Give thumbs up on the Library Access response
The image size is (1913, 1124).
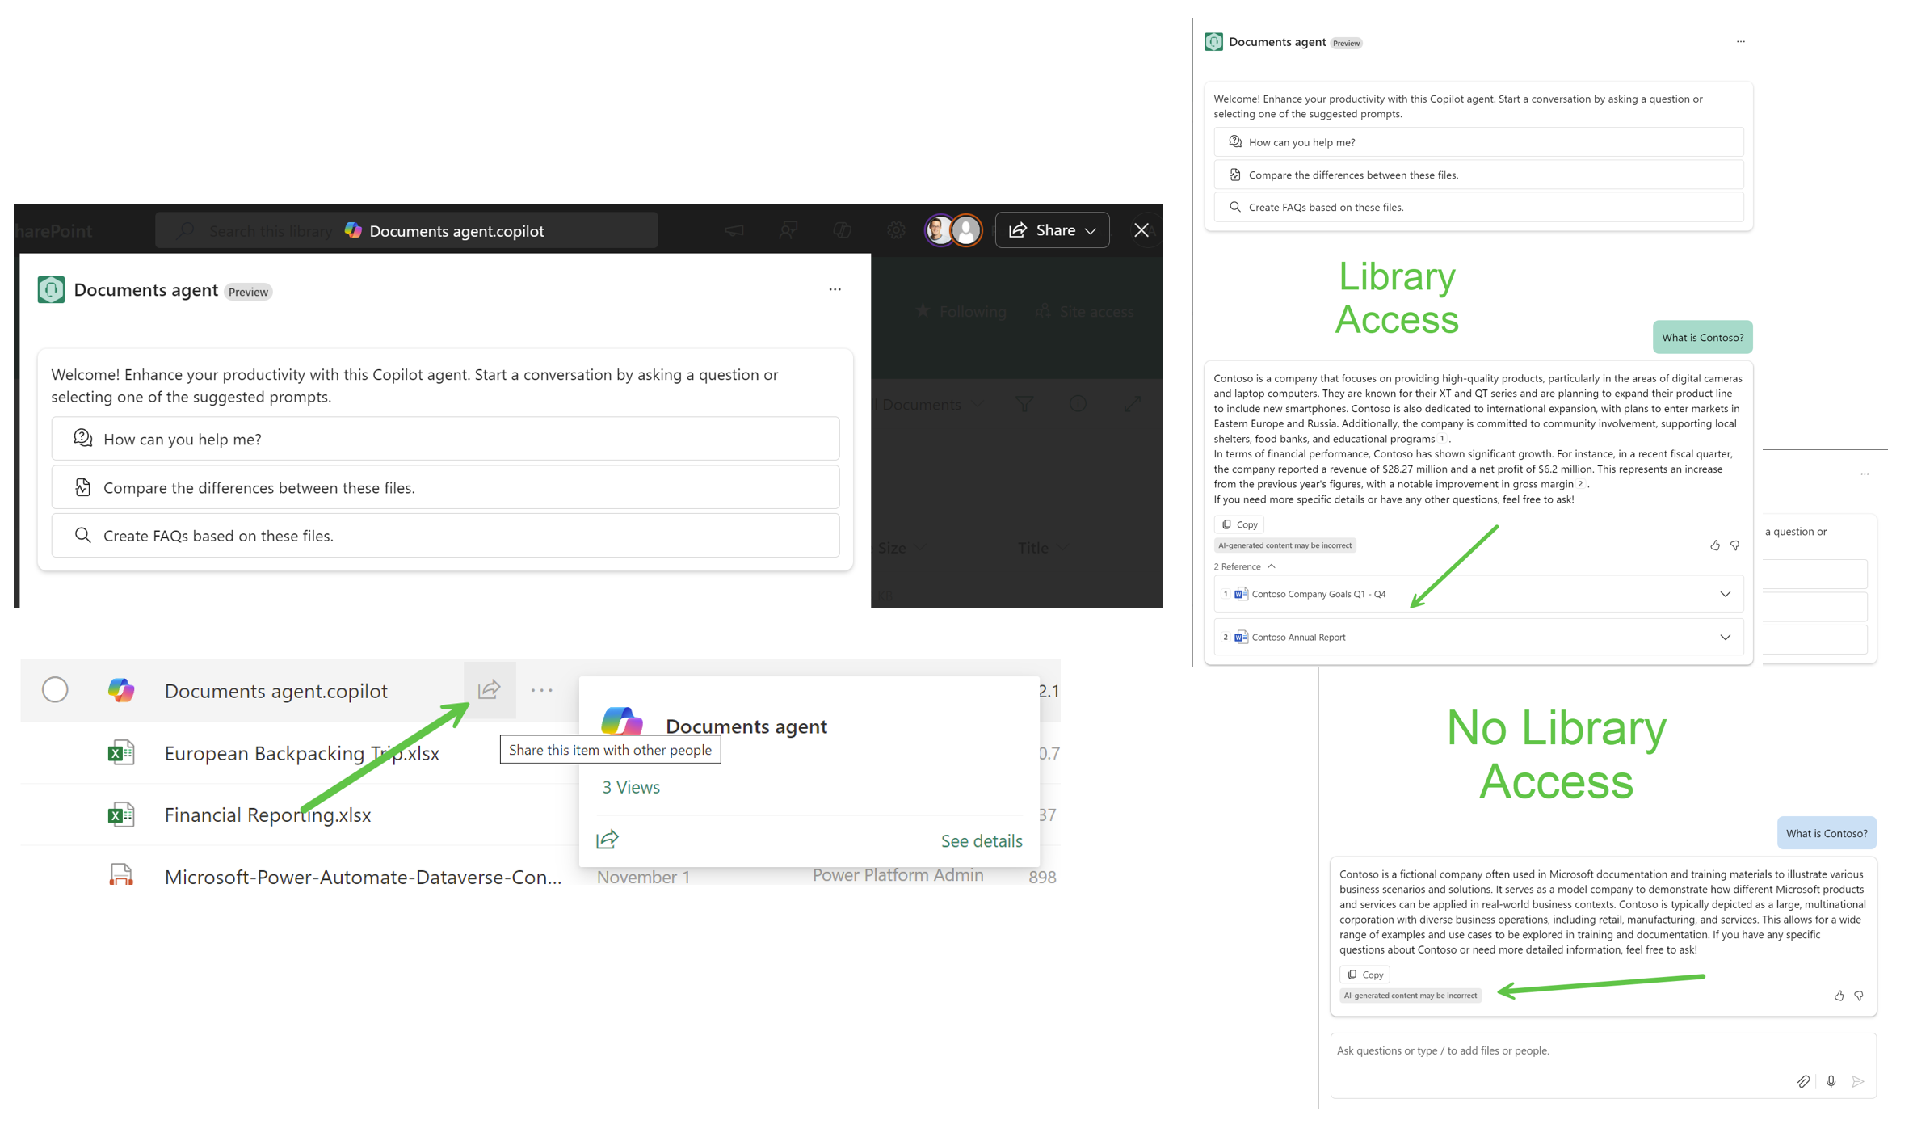[x=1715, y=545]
